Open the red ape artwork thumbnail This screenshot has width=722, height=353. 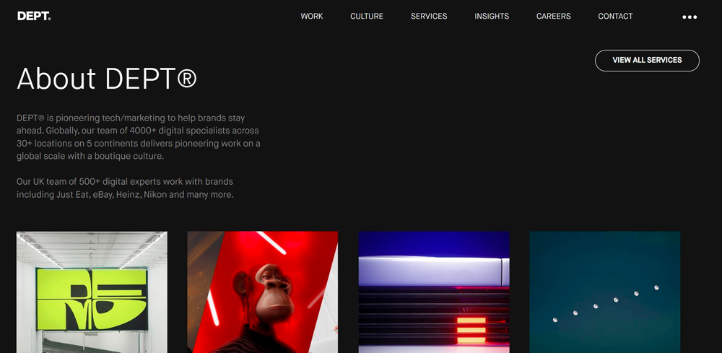[263, 292]
